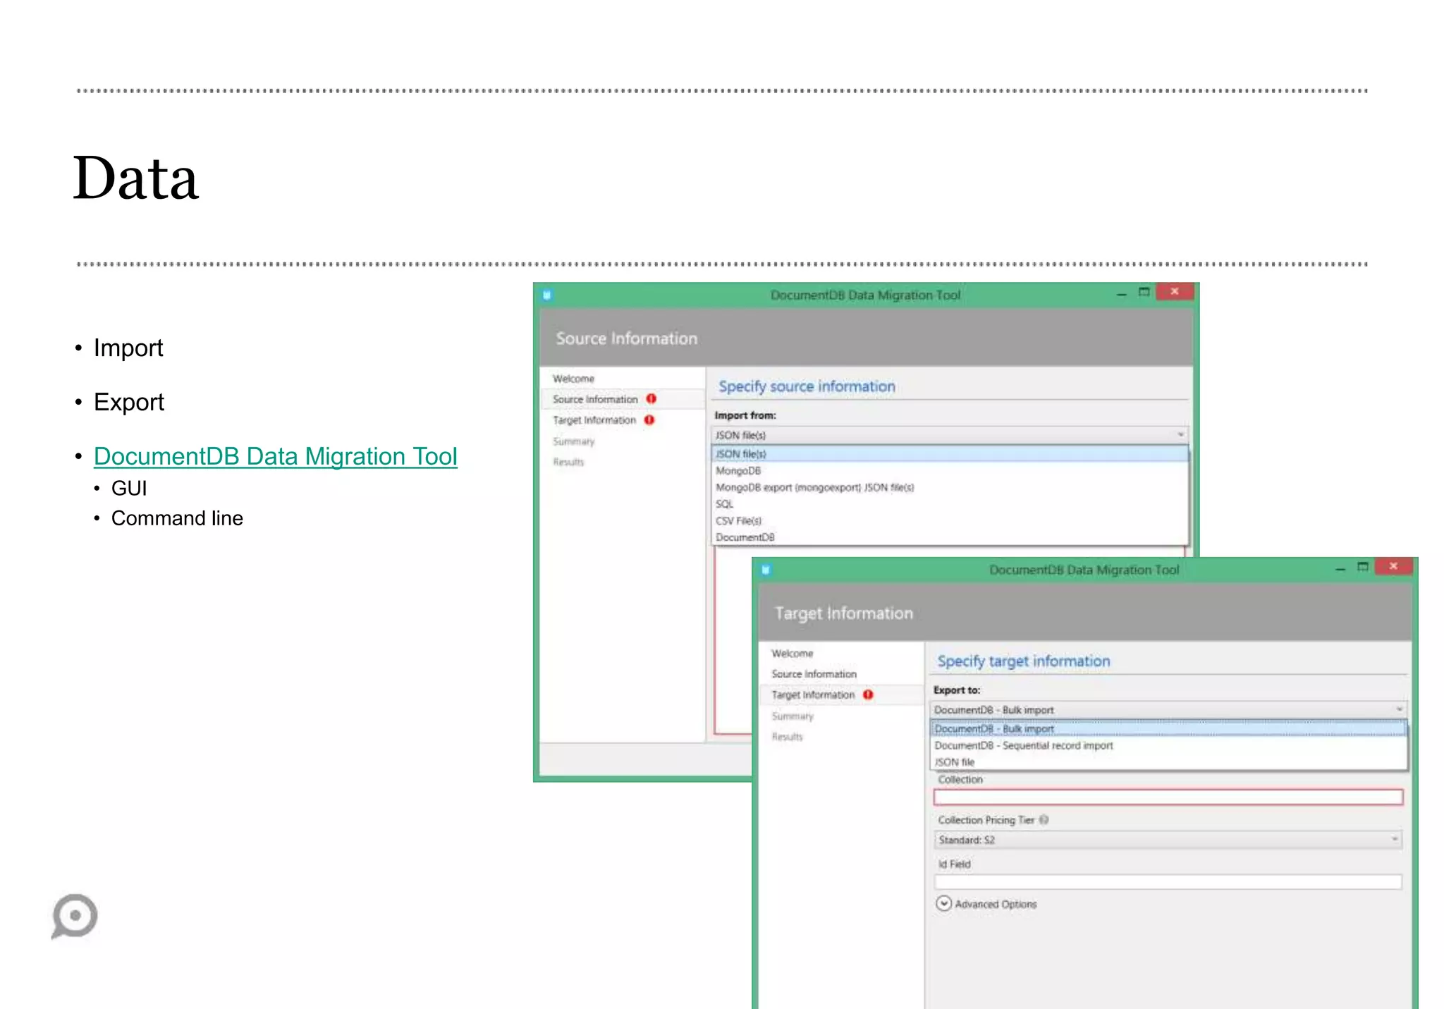Image resolution: width=1444 pixels, height=1009 pixels.
Task: Minimize the Target Information window
Action: [x=1340, y=568]
